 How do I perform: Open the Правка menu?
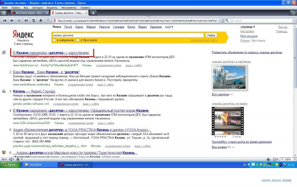[15, 7]
